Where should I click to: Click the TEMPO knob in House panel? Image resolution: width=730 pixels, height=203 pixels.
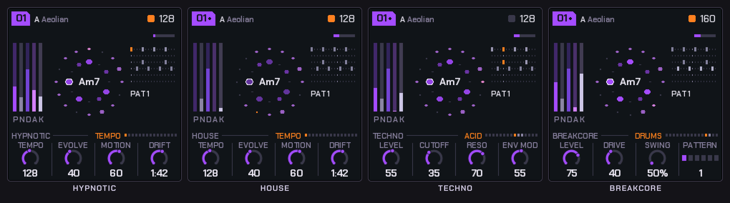point(211,158)
